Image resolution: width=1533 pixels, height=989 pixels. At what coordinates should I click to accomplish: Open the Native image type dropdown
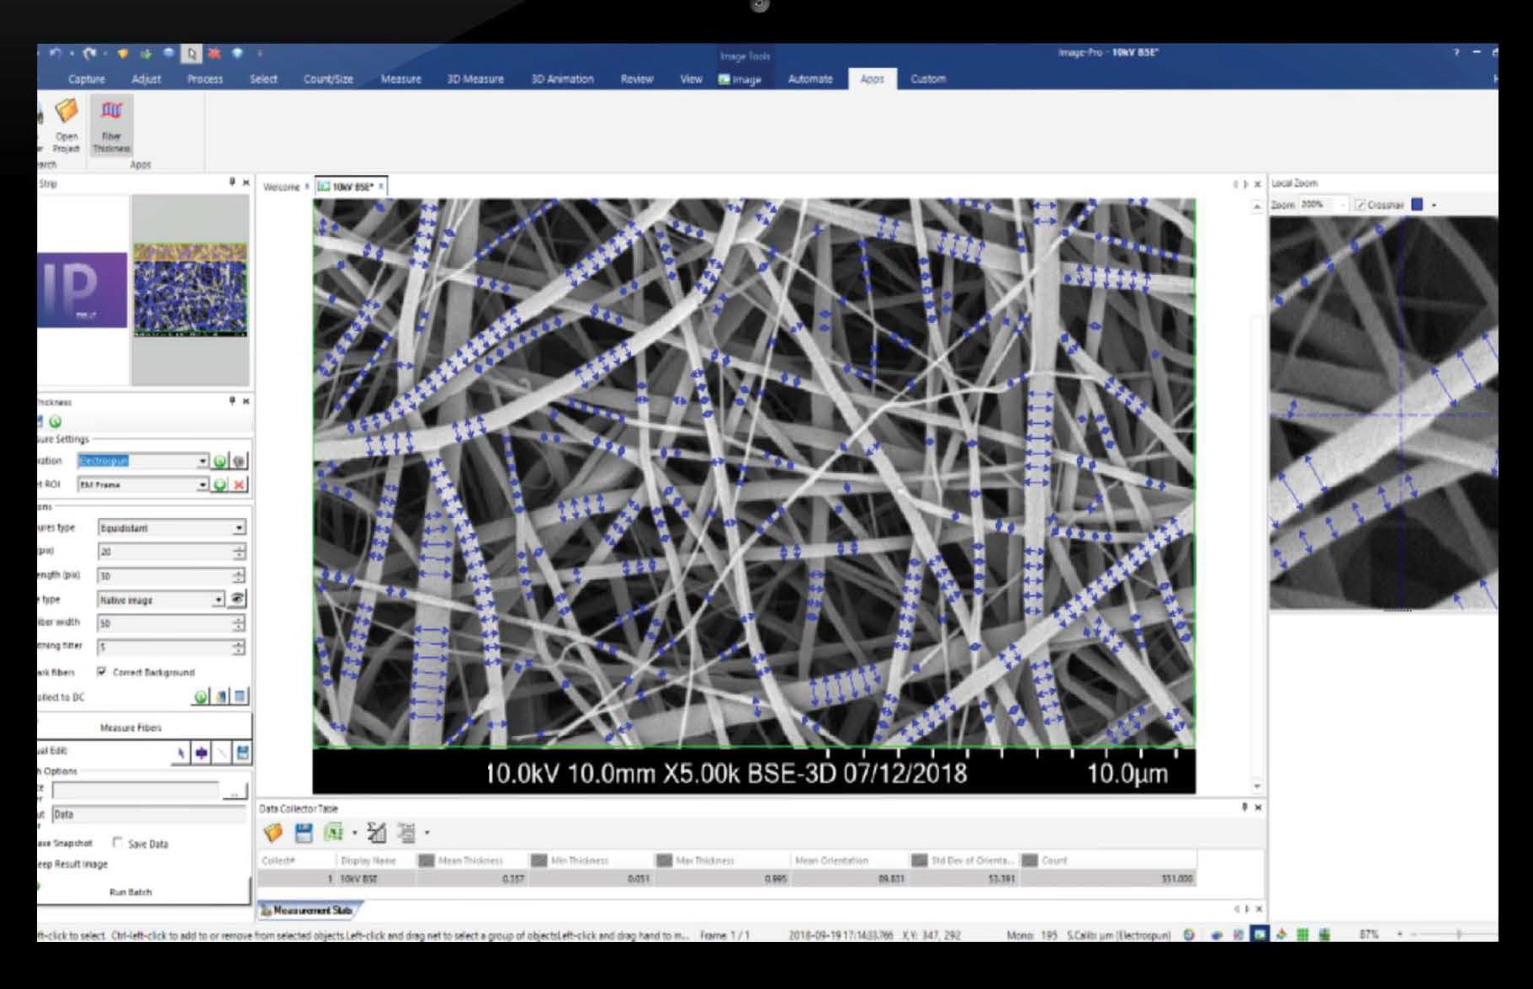pos(218,600)
